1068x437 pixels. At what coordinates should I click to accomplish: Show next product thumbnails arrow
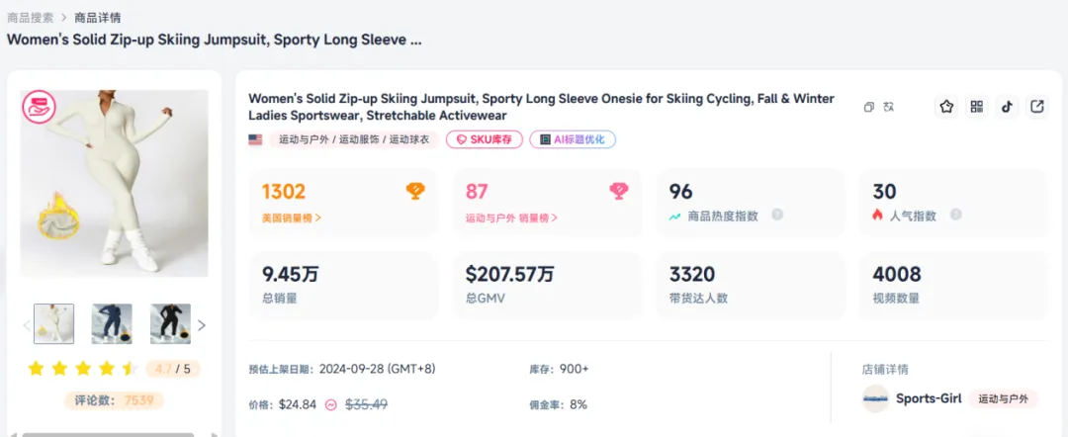coord(202,324)
